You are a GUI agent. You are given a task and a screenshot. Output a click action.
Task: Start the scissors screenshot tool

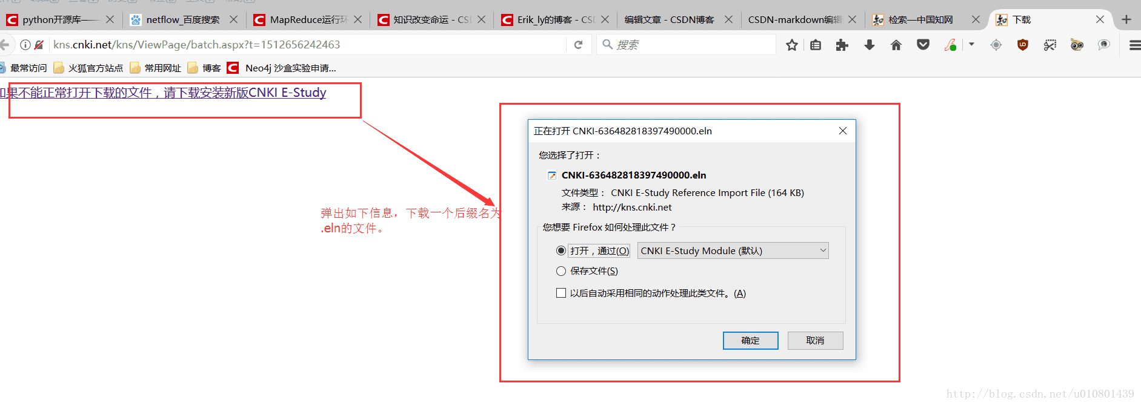[1050, 45]
